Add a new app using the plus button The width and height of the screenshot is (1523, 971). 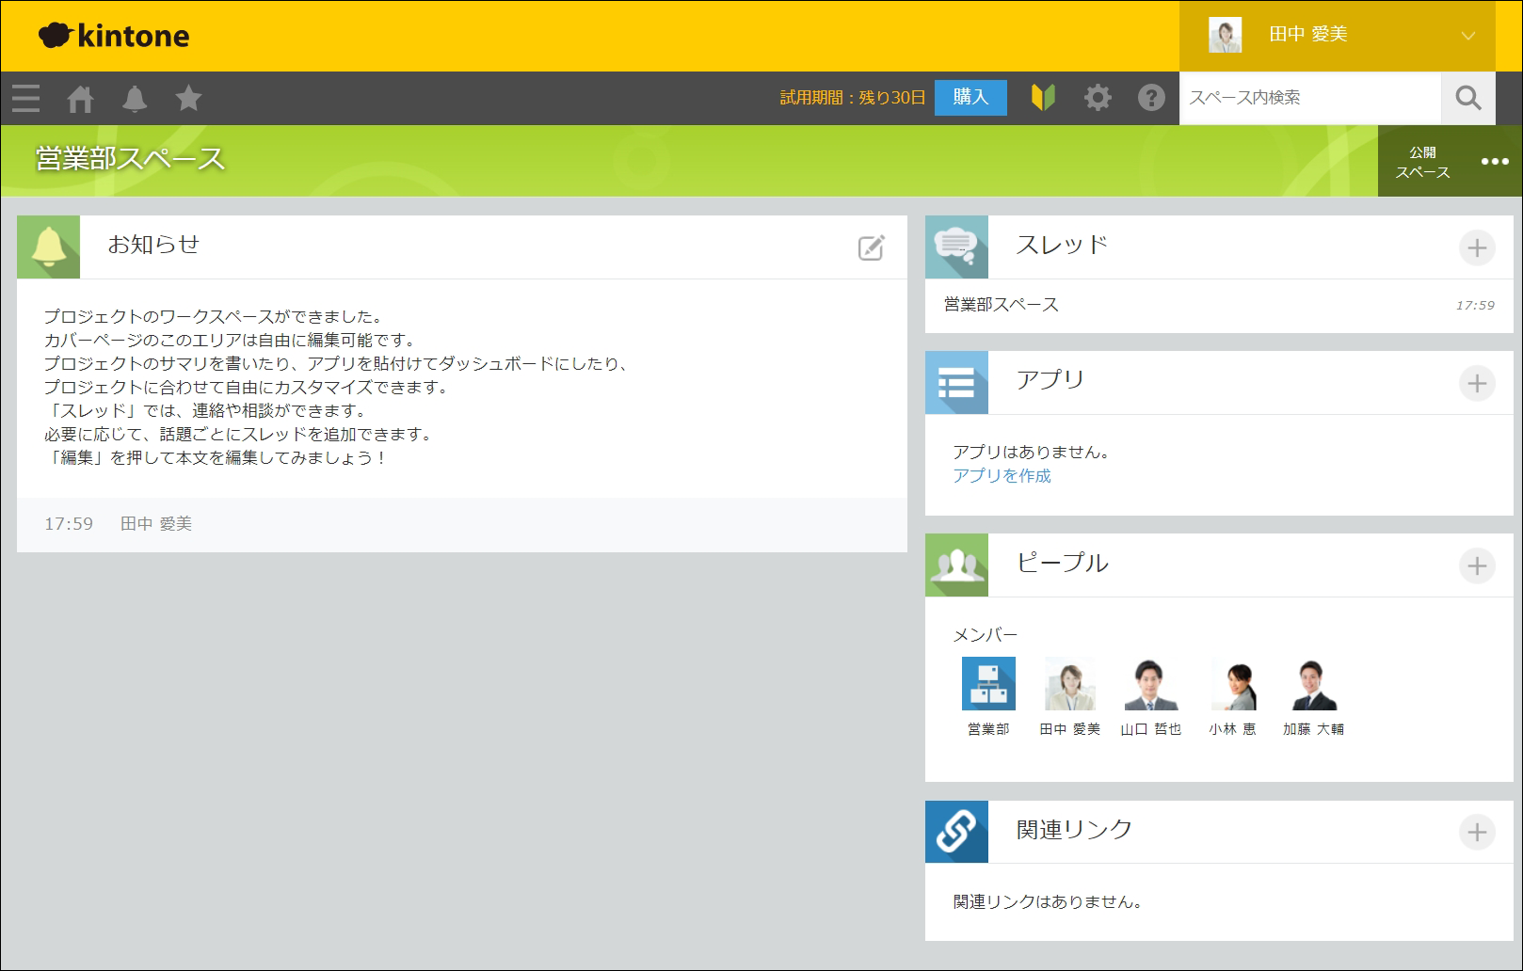tap(1477, 383)
